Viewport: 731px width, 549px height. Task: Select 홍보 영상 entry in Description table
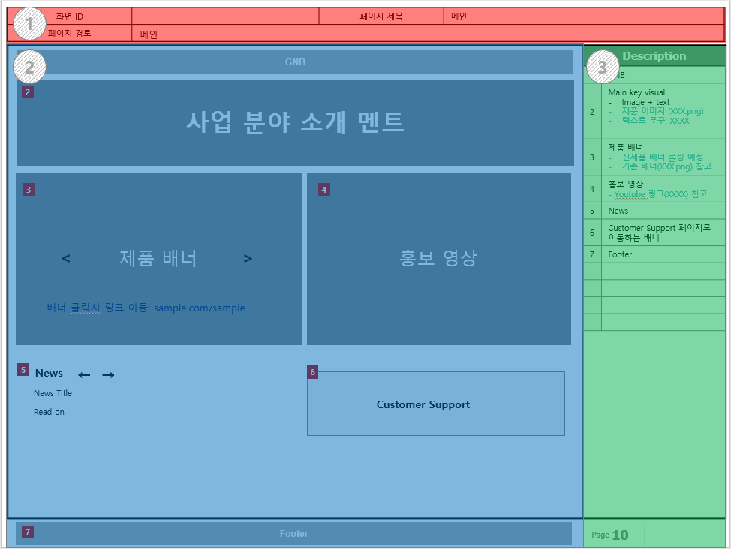coord(654,189)
